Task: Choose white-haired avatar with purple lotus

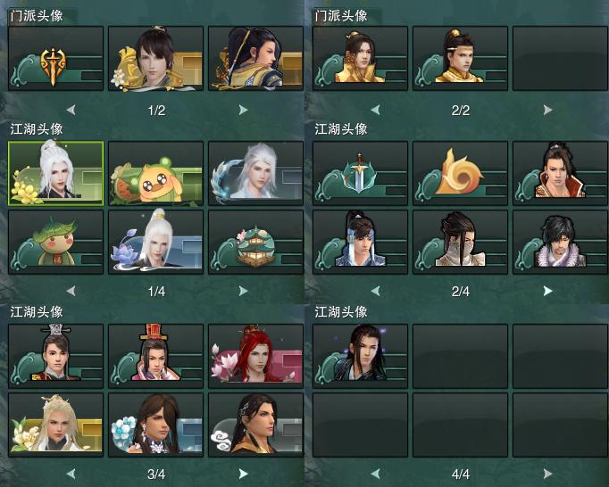Action: point(155,242)
